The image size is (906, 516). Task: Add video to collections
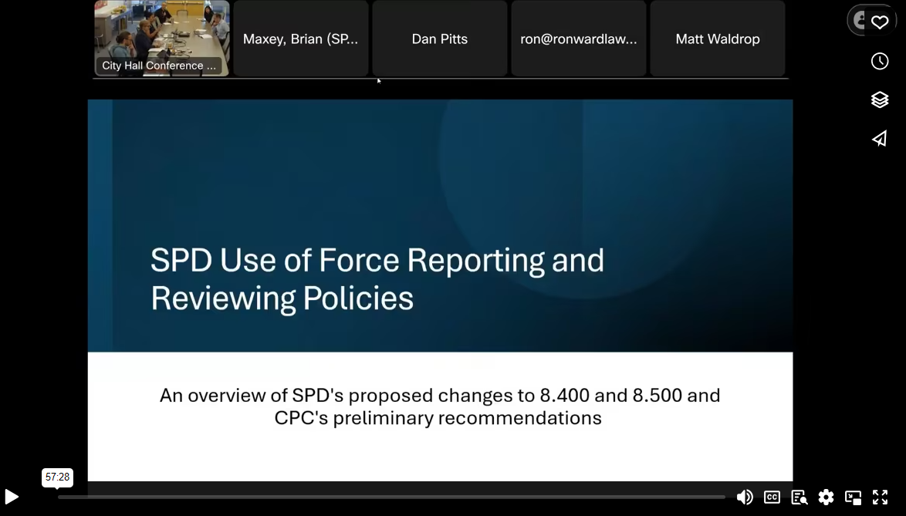coord(880,99)
